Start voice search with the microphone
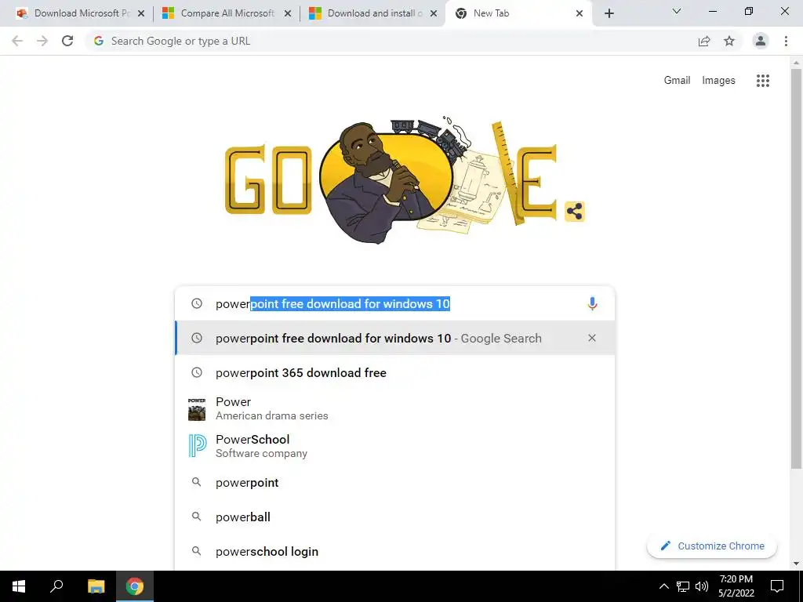This screenshot has width=803, height=602. coord(592,303)
